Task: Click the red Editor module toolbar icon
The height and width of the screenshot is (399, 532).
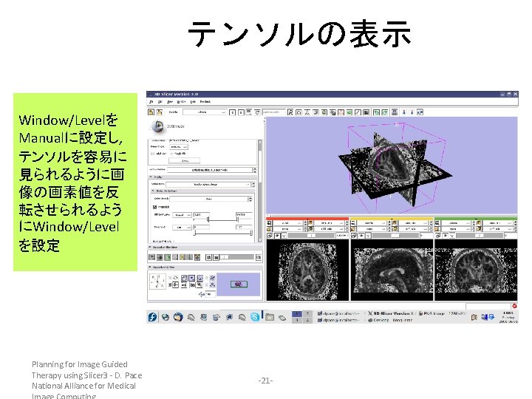Action: 341,112
